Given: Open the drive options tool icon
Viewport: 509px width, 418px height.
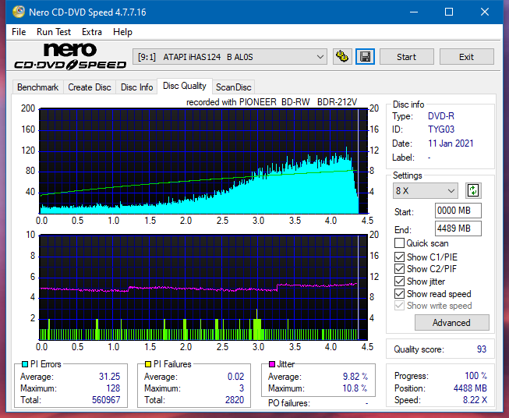Looking at the screenshot, I should pyautogui.click(x=342, y=57).
